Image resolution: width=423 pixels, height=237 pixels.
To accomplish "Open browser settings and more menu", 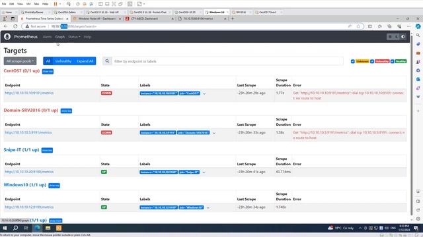I will coord(408,26).
